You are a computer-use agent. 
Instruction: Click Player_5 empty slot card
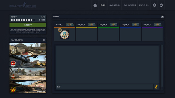tap(152, 34)
